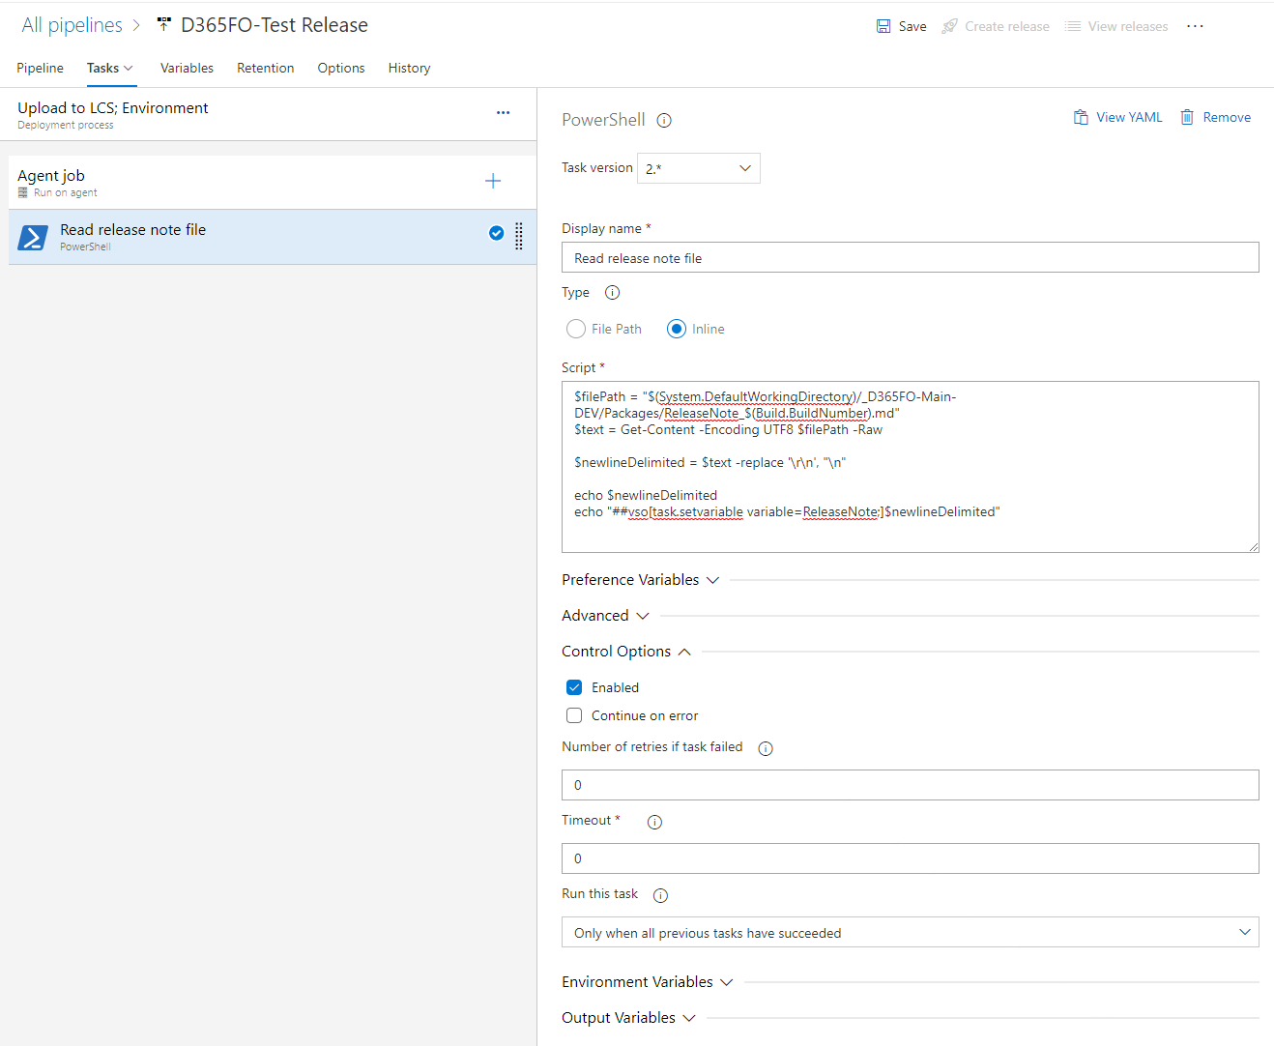Open the History tab
The width and height of the screenshot is (1274, 1046).
(x=409, y=68)
